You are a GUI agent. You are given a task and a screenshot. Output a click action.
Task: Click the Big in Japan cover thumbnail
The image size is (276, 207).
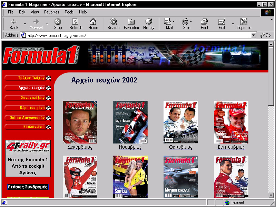pos(130,122)
